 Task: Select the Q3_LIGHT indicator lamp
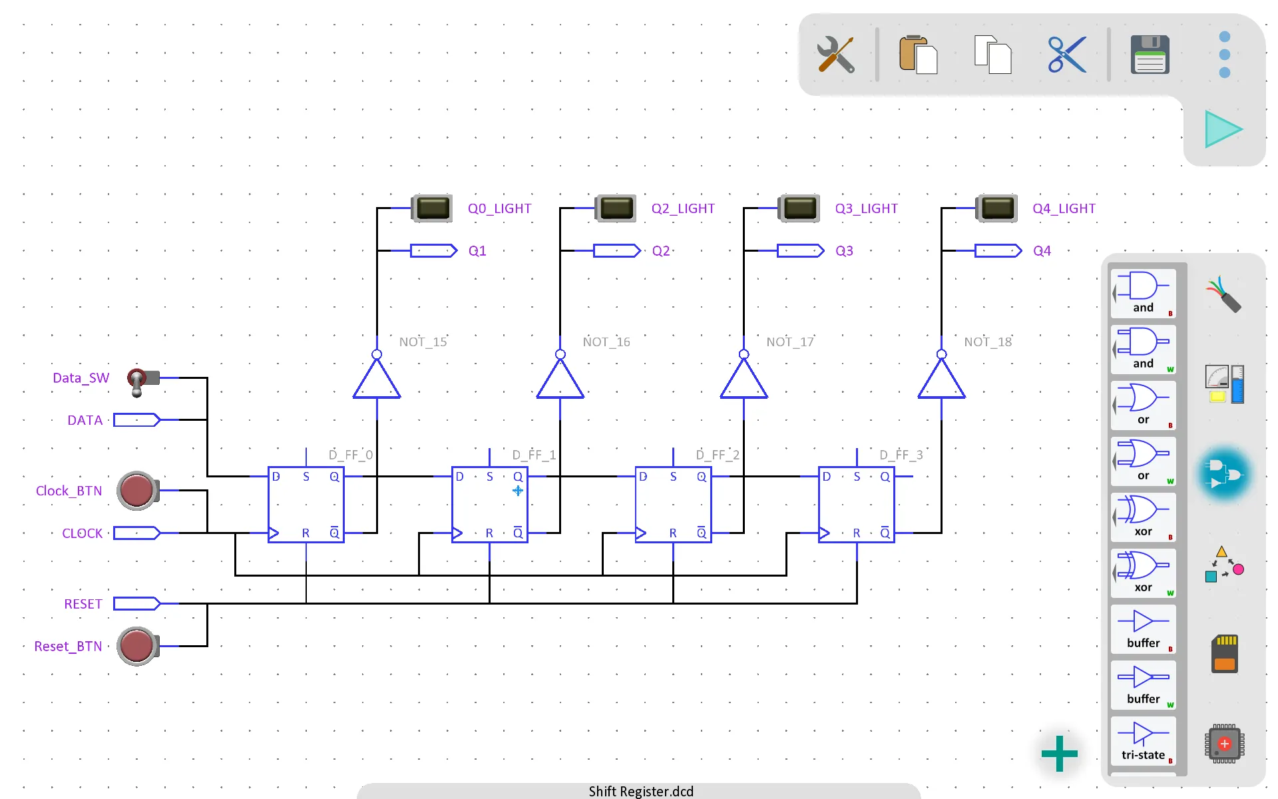click(799, 208)
